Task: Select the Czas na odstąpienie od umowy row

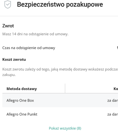Action: (x=60, y=48)
